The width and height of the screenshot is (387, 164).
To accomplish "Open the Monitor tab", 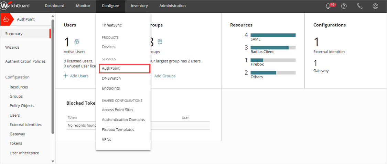I will tap(83, 6).
